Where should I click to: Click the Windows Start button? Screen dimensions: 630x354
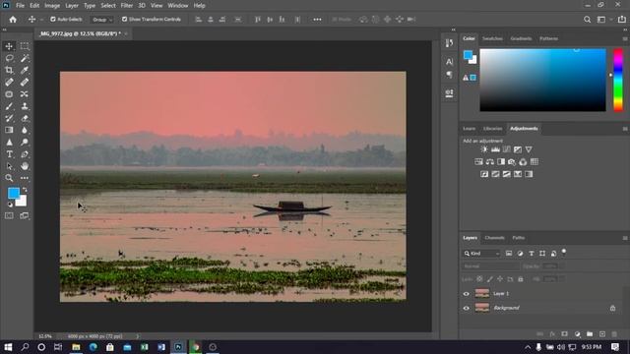[x=8, y=347]
